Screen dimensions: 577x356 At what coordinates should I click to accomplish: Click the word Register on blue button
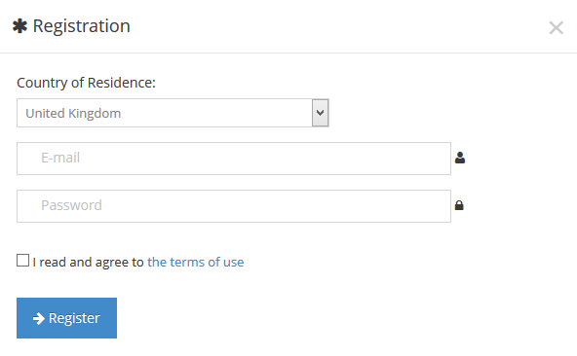[x=74, y=318]
